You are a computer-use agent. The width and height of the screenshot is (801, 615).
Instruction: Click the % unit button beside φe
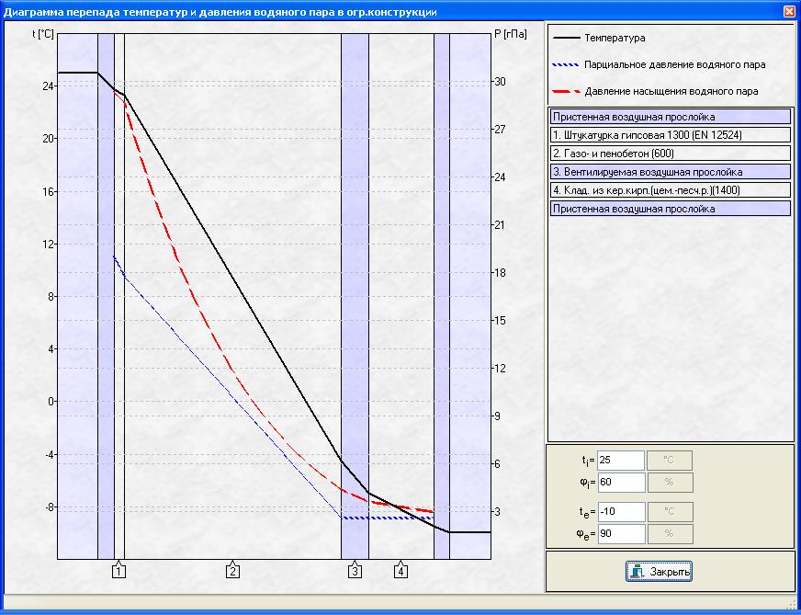tap(670, 534)
